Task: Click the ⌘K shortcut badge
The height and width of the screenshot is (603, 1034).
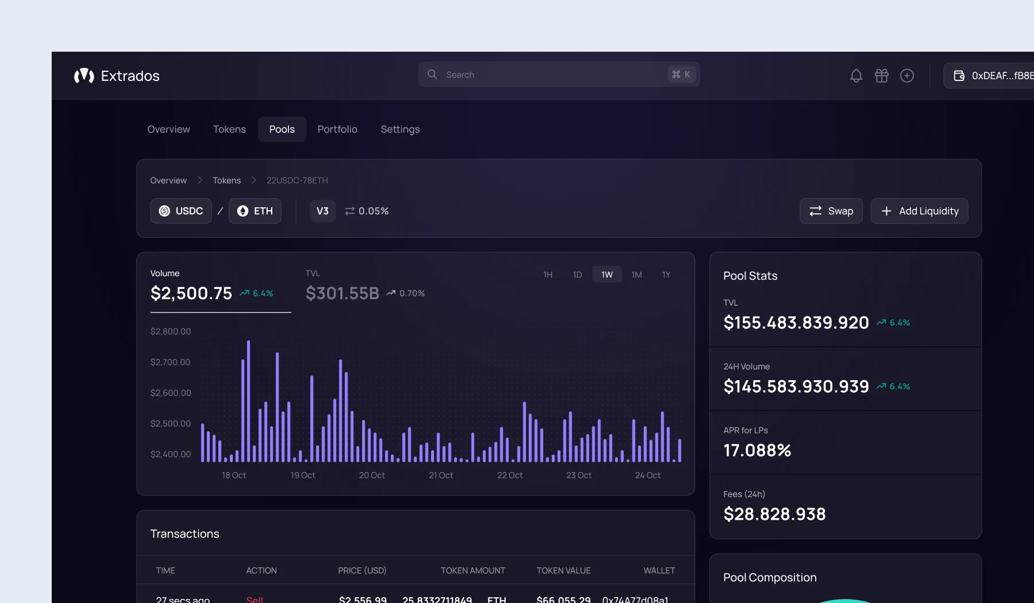Action: pyautogui.click(x=681, y=75)
